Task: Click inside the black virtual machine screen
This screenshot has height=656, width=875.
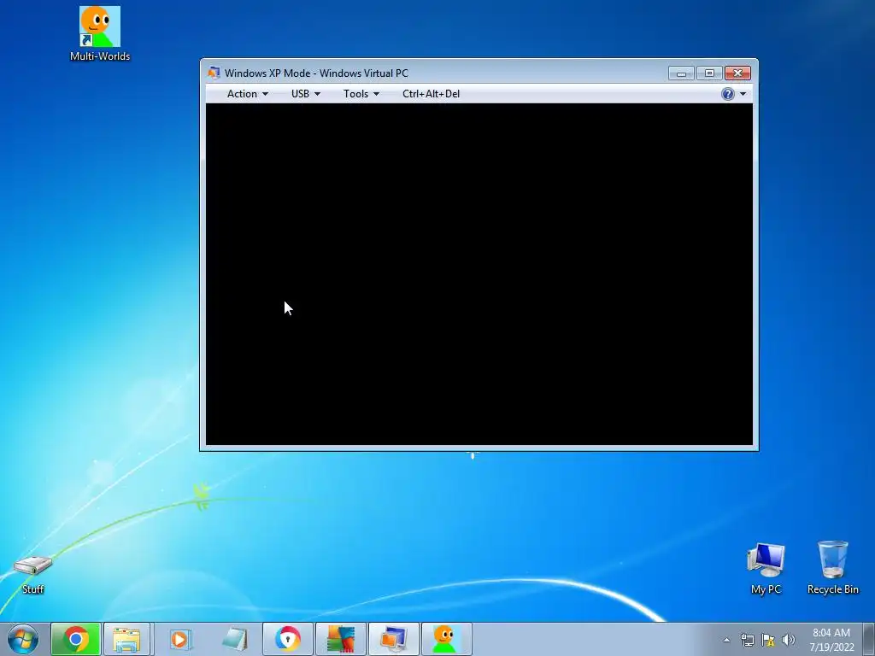Action: [x=479, y=274]
